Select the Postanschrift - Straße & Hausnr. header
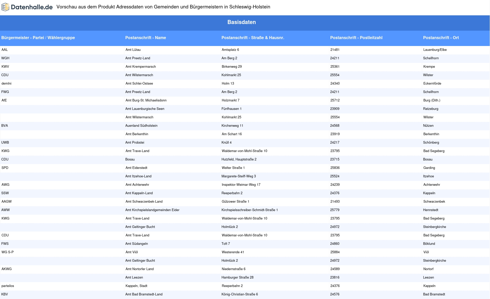 pos(253,38)
